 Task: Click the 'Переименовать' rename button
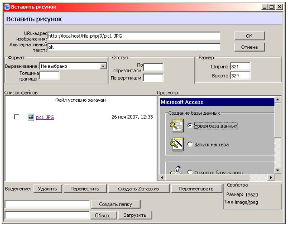196,188
